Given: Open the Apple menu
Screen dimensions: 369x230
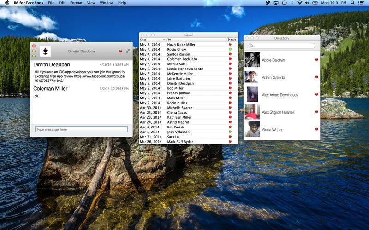Looking at the screenshot, I should (7, 3).
